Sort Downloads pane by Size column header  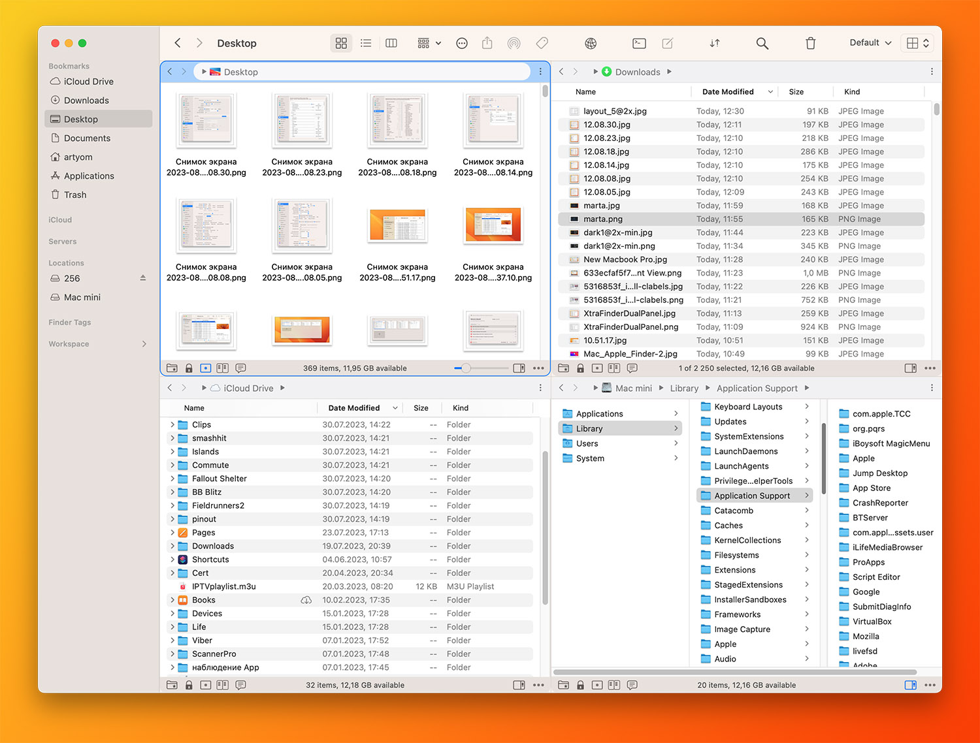tap(796, 92)
